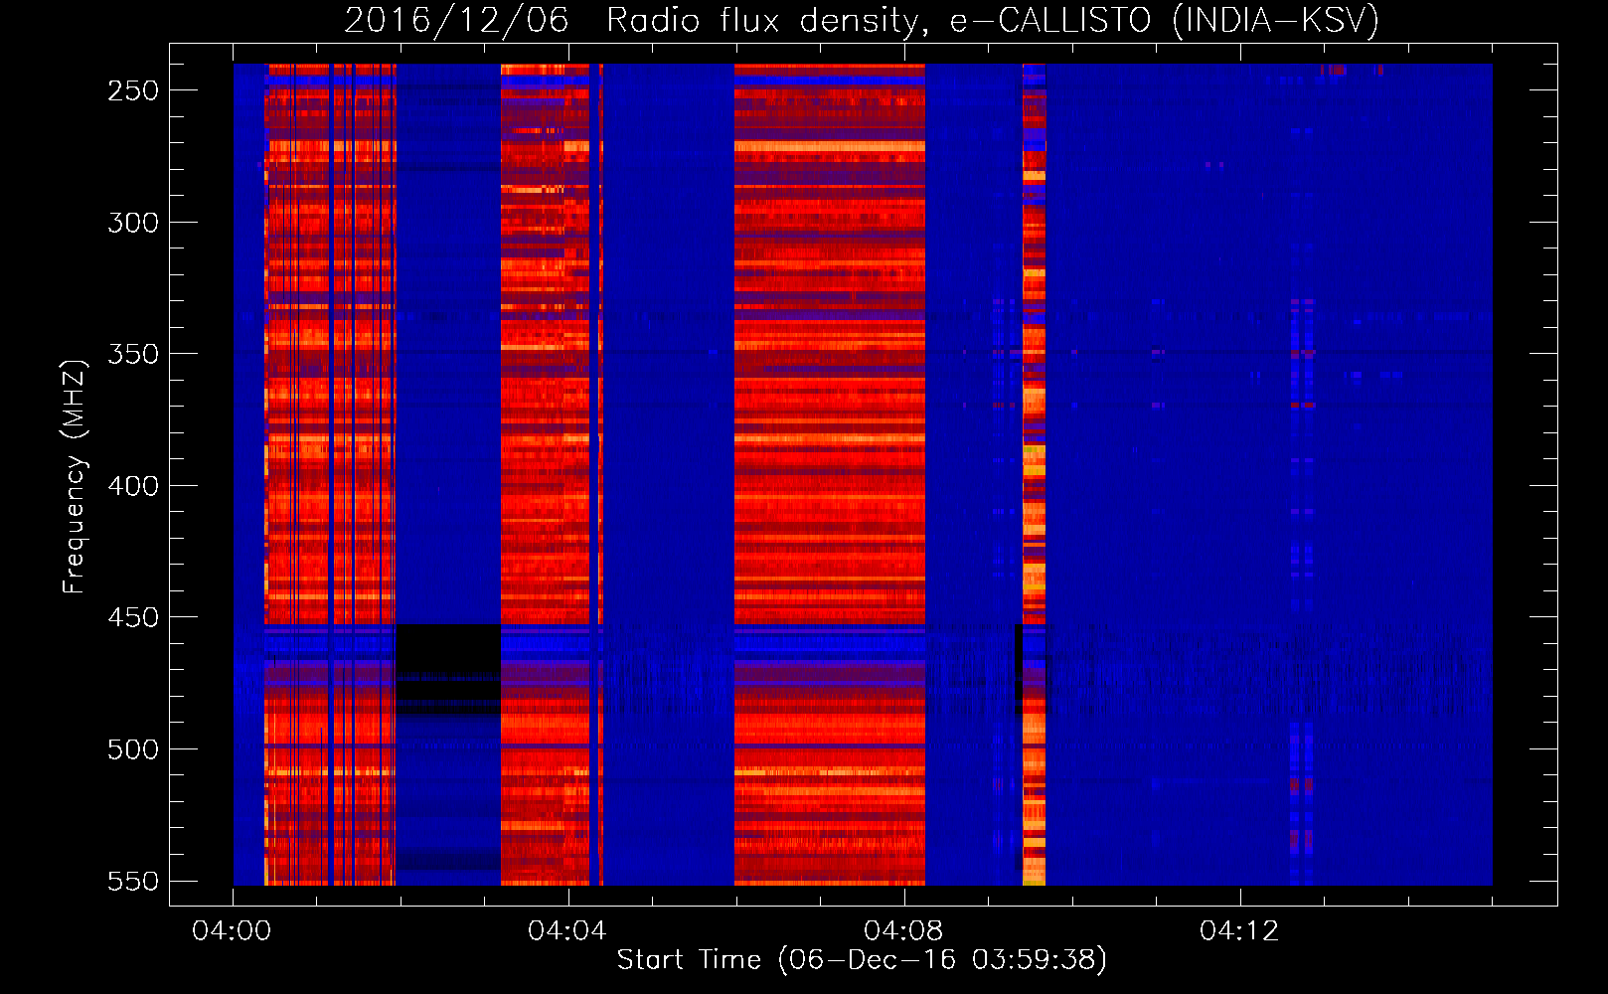Click the 04:12 time tick label
Viewport: 1608px width, 994px height.
coord(1239,930)
